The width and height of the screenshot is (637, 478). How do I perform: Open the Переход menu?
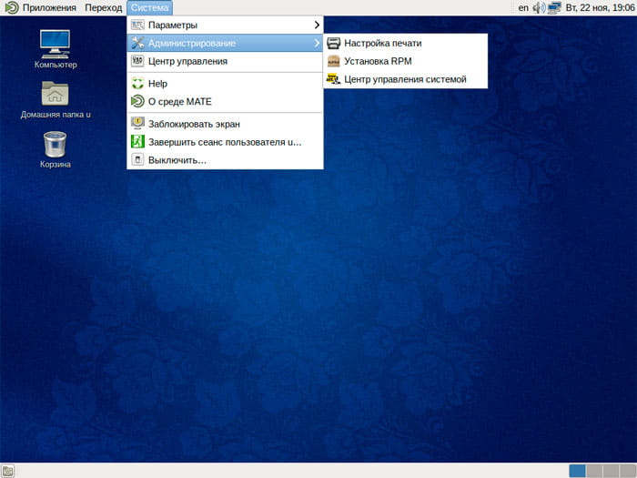[103, 7]
